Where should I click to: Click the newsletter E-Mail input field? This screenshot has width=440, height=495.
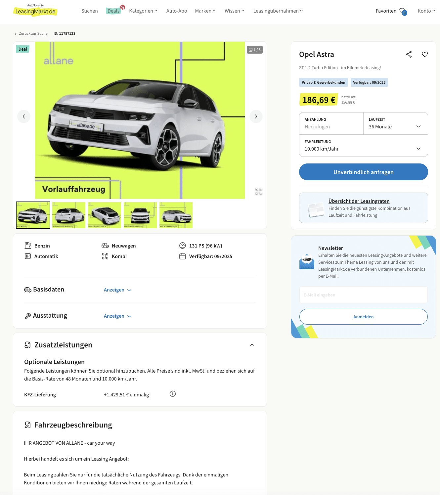[364, 295]
